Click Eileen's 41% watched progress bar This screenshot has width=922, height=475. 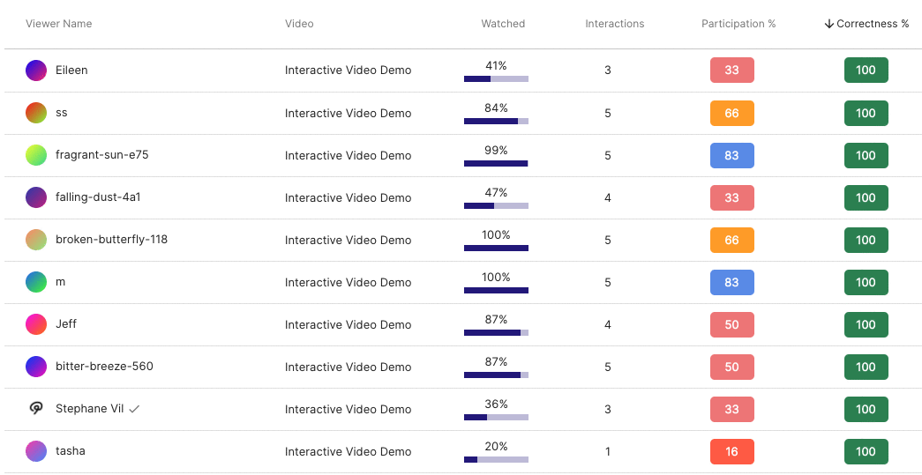(496, 78)
